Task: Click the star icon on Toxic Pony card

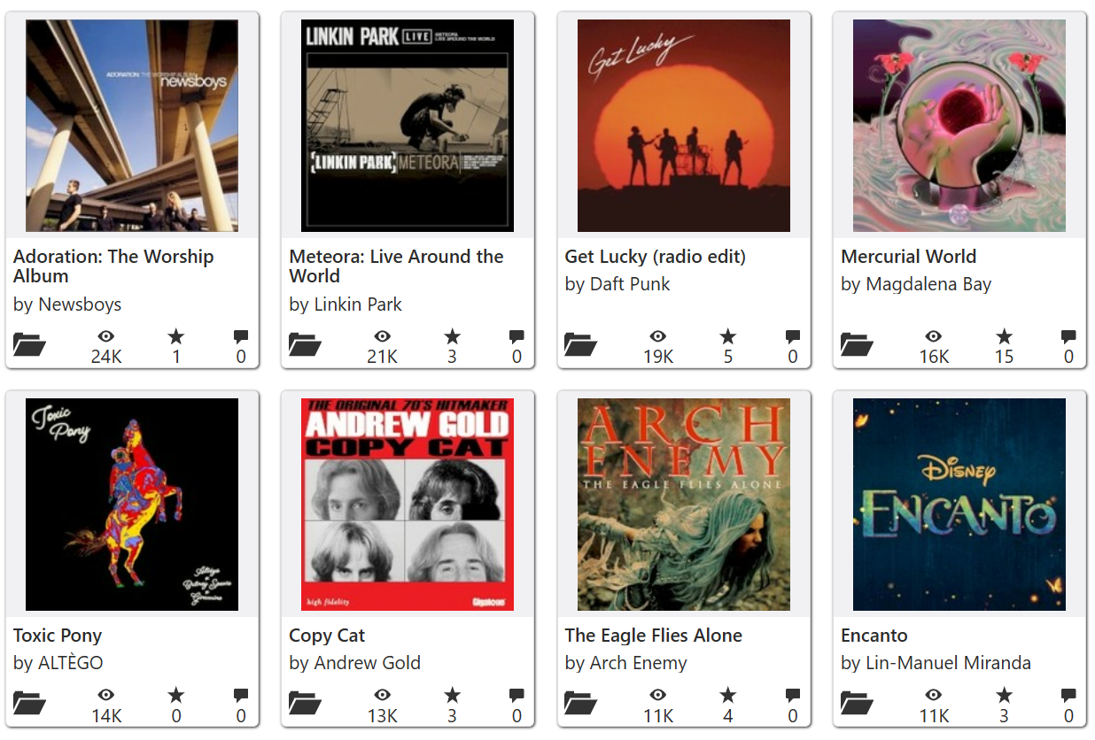Action: 176,695
